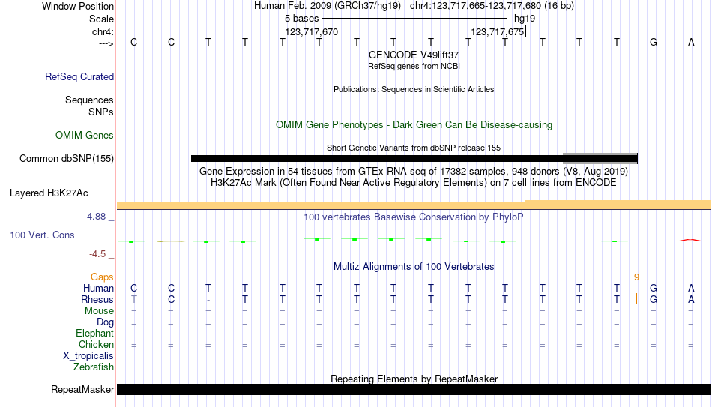The image size is (712, 407).
Task: Click the H3K27Ac Mark ENCODE title line
Action: tap(414, 183)
